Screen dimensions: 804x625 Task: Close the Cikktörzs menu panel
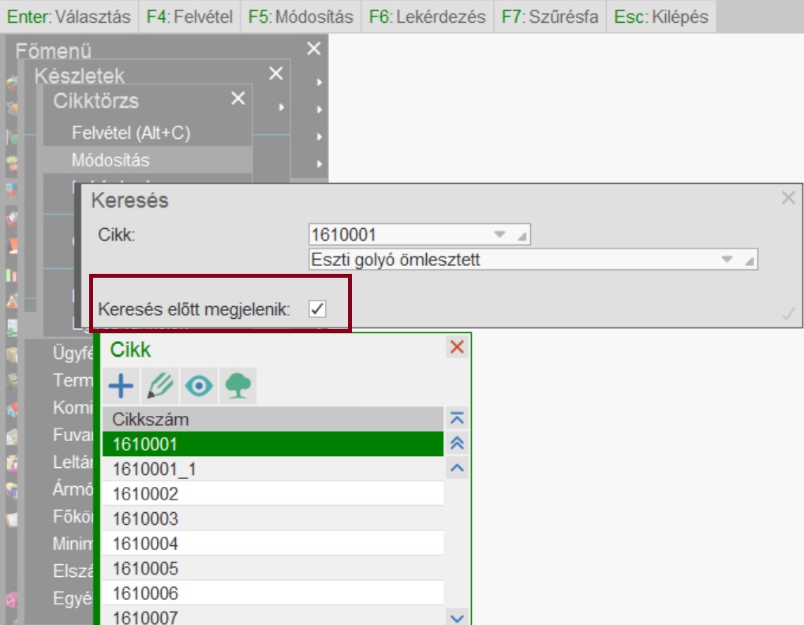238,98
